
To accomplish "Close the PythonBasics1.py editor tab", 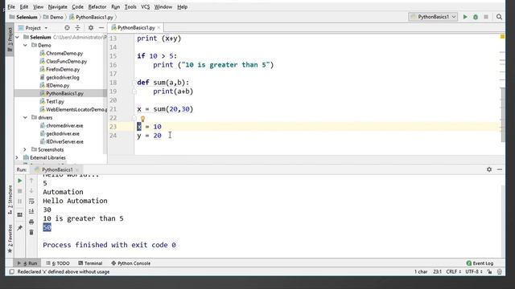I will (x=159, y=28).
